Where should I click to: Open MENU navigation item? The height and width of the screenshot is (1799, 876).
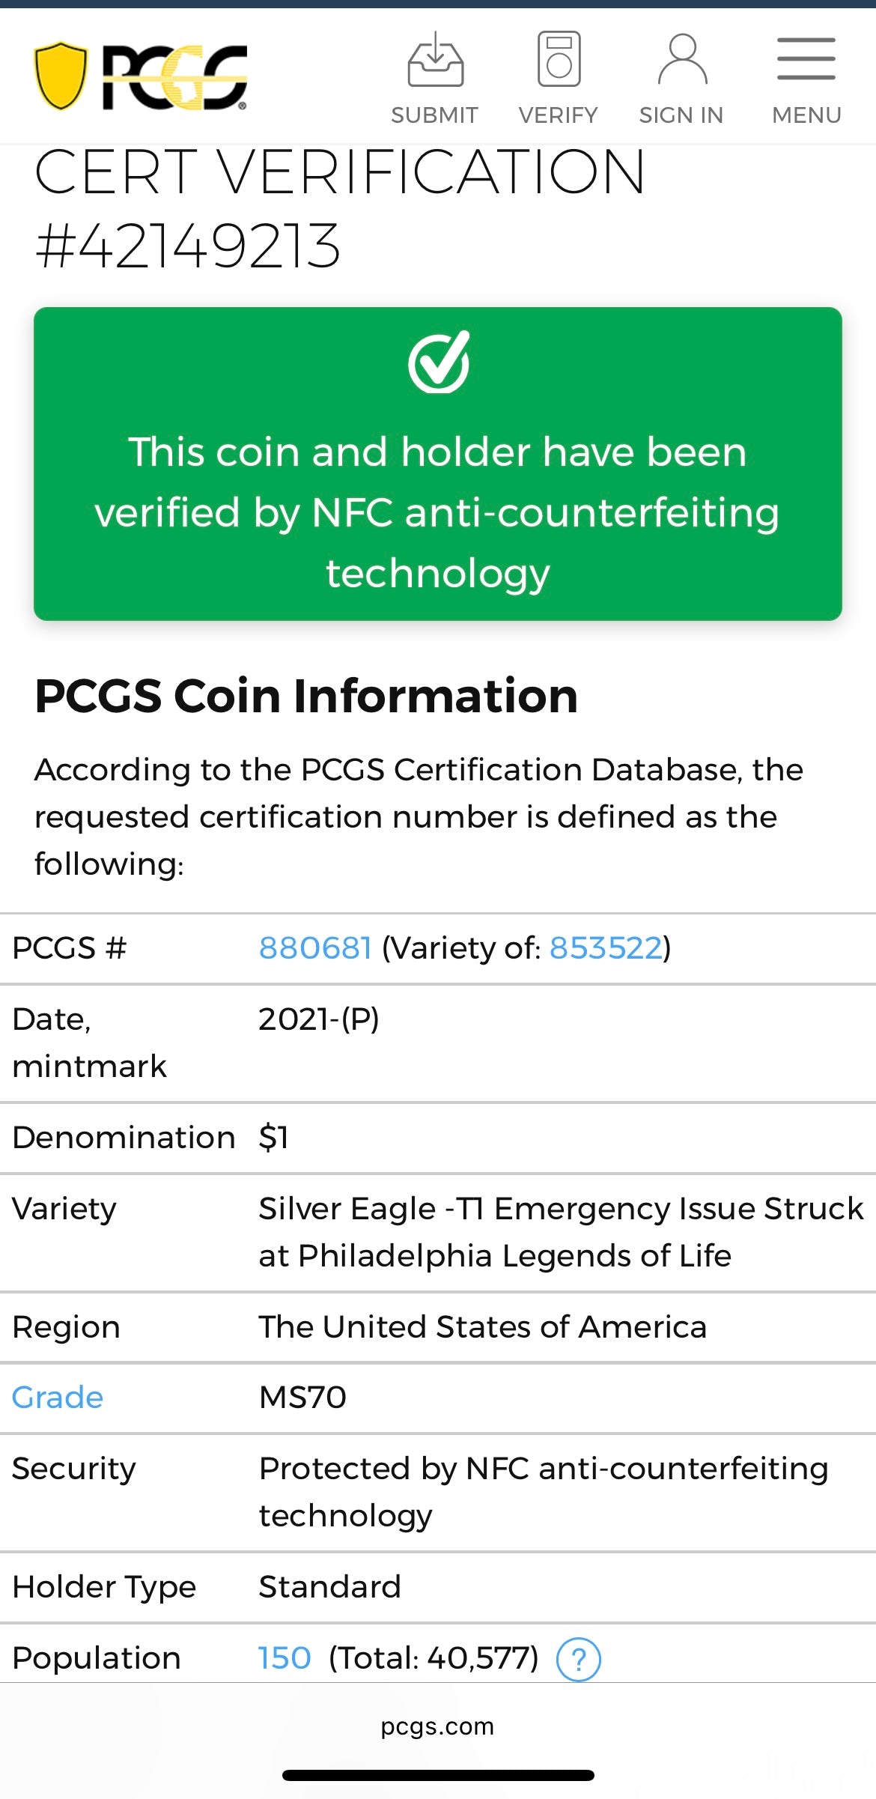[806, 115]
